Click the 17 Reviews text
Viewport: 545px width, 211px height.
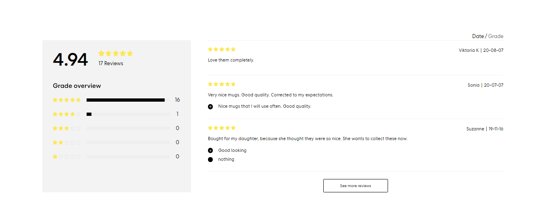coord(111,64)
